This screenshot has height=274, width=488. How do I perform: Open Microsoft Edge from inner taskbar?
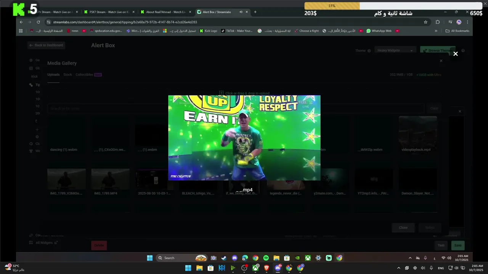(245, 258)
